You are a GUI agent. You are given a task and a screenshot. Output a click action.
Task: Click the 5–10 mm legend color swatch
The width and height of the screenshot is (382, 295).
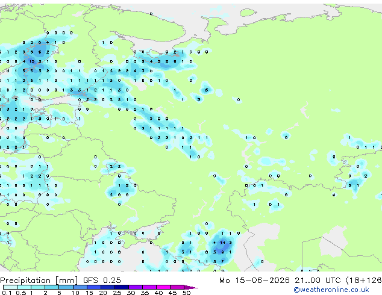[x=66, y=287]
